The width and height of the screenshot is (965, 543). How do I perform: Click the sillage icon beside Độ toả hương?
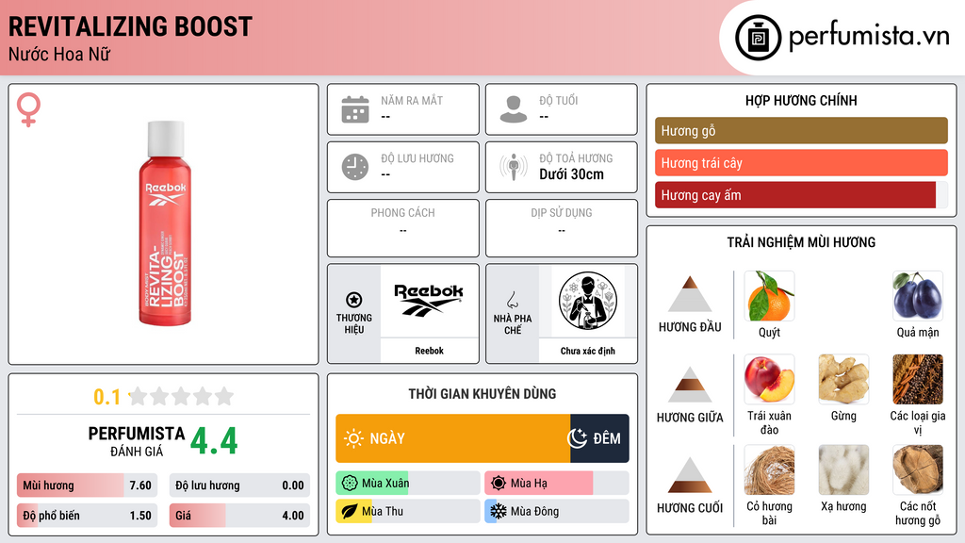point(514,167)
